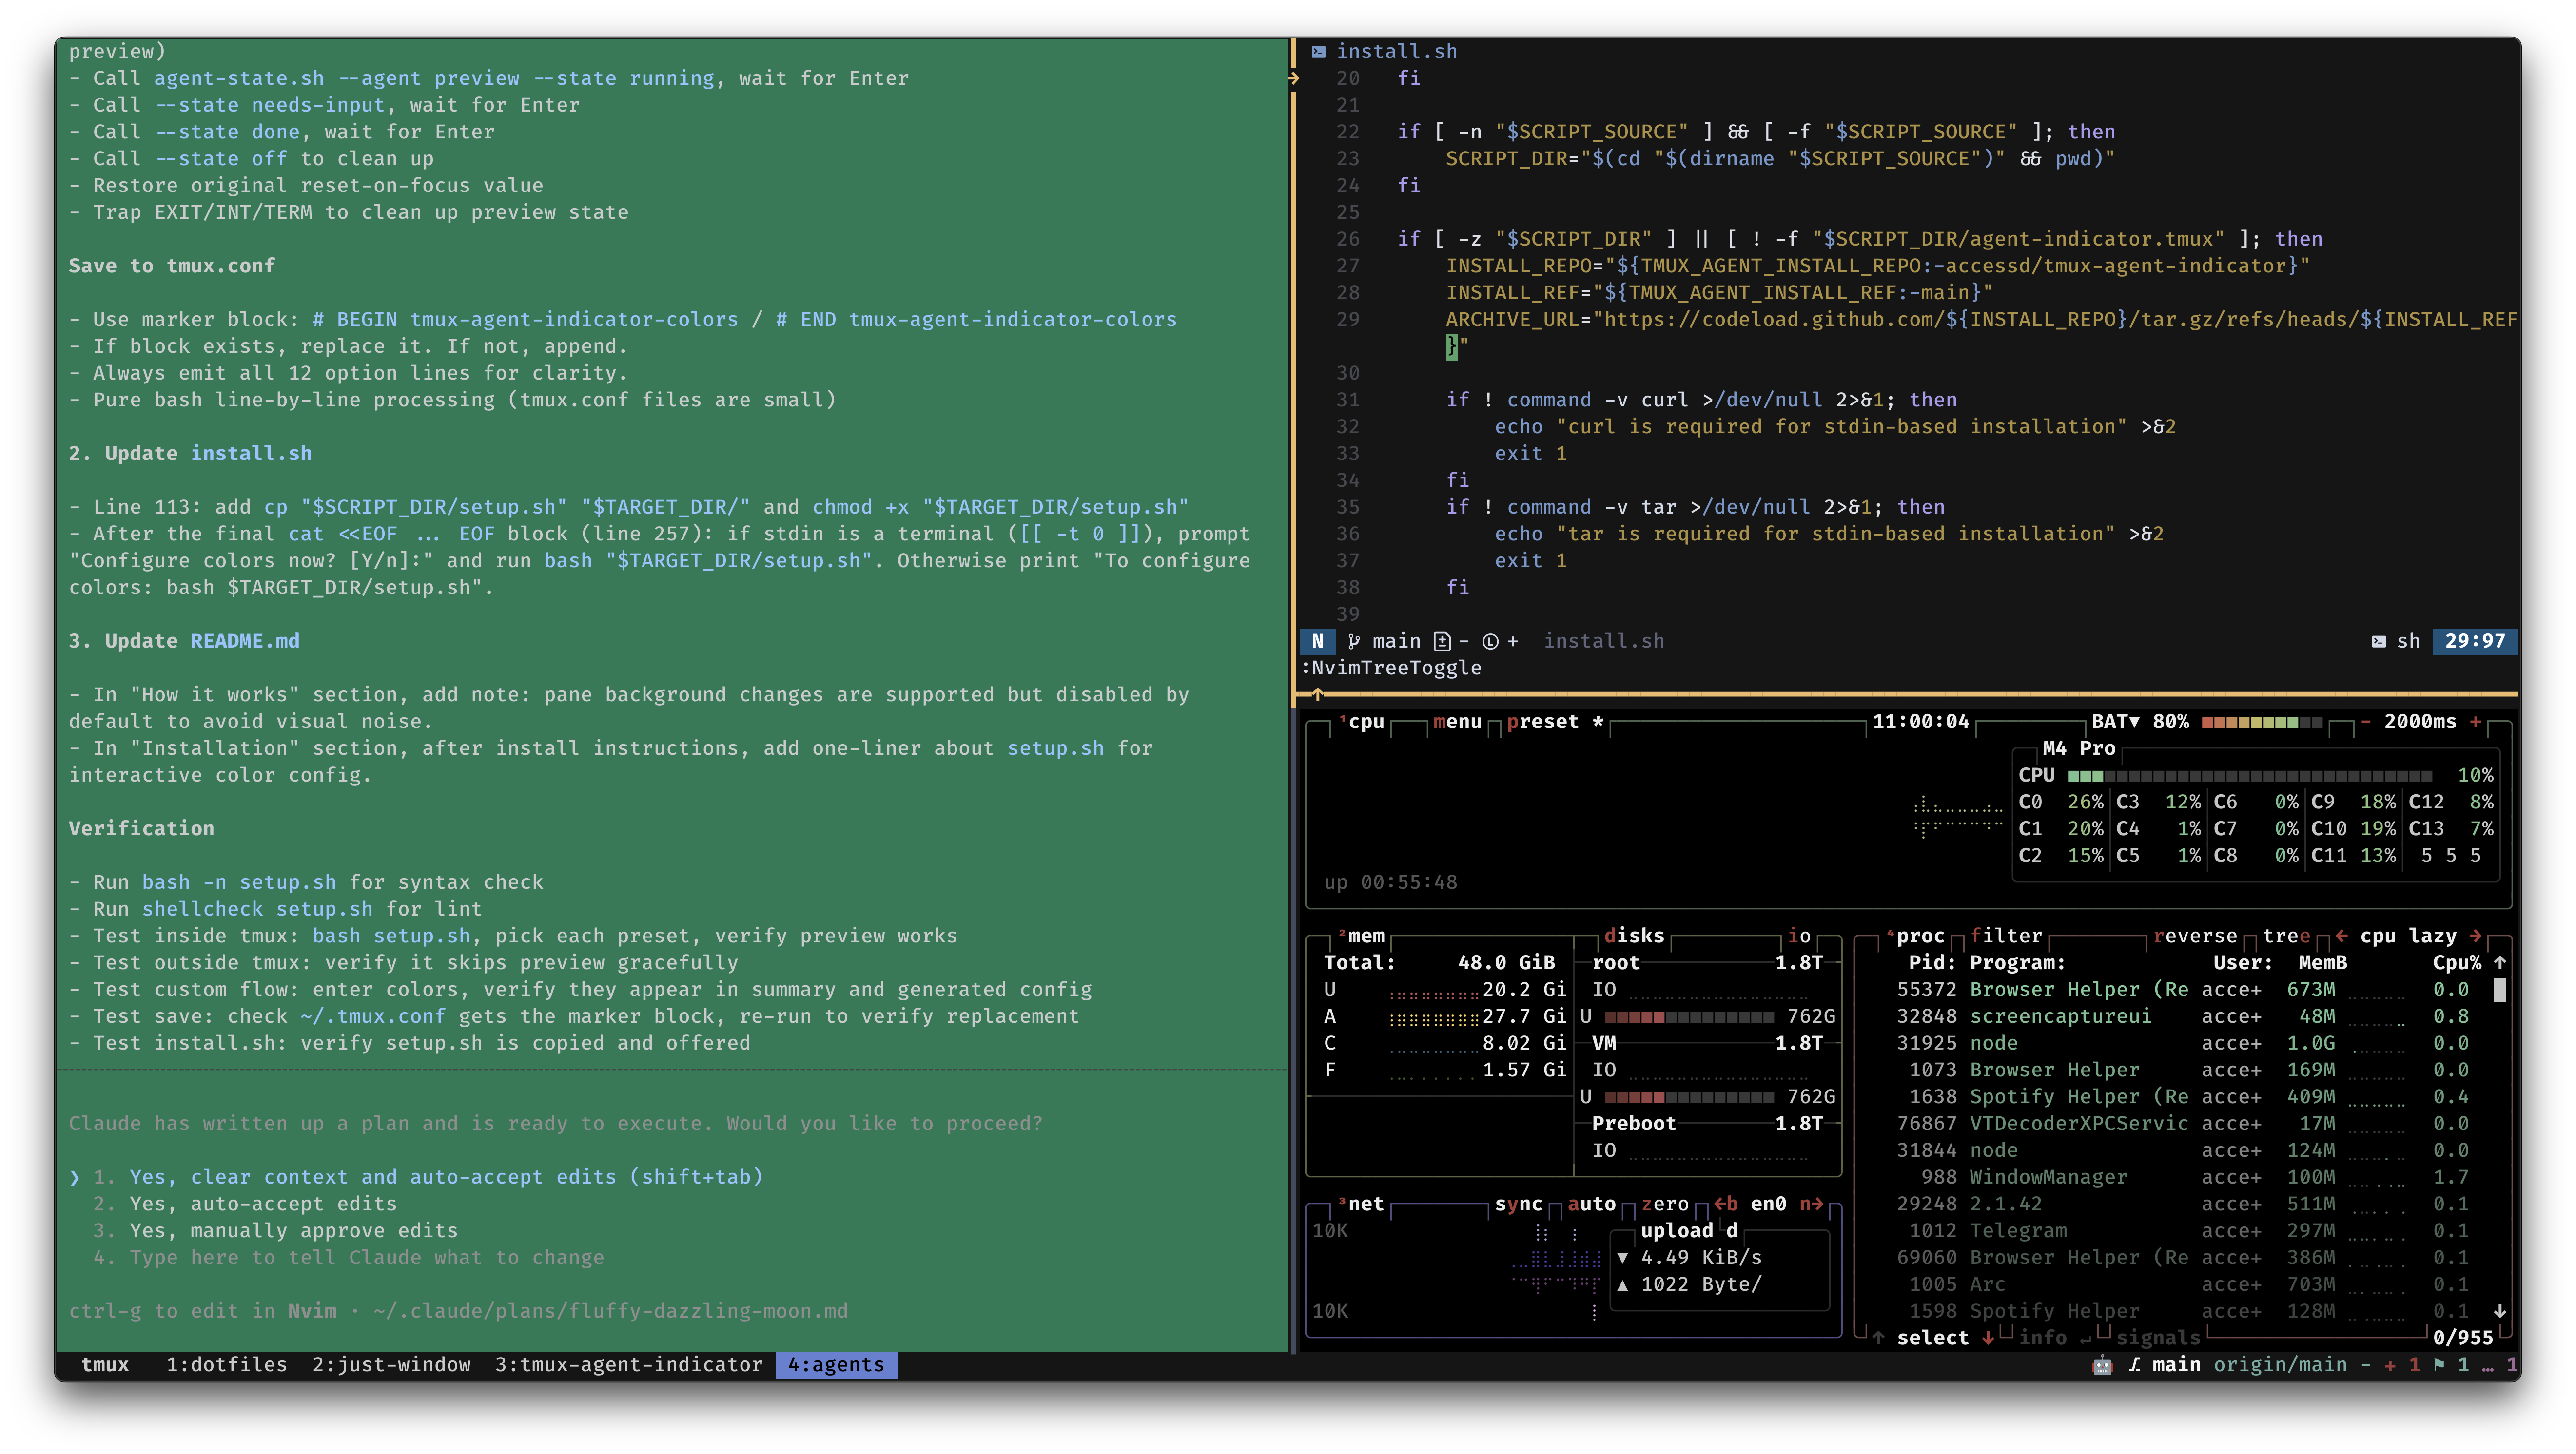
Task: Increase btop update interval with plus
Action: (2475, 722)
